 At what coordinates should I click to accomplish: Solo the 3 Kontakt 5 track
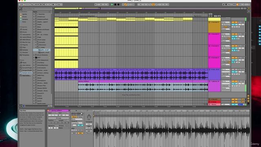(x=240, y=34)
